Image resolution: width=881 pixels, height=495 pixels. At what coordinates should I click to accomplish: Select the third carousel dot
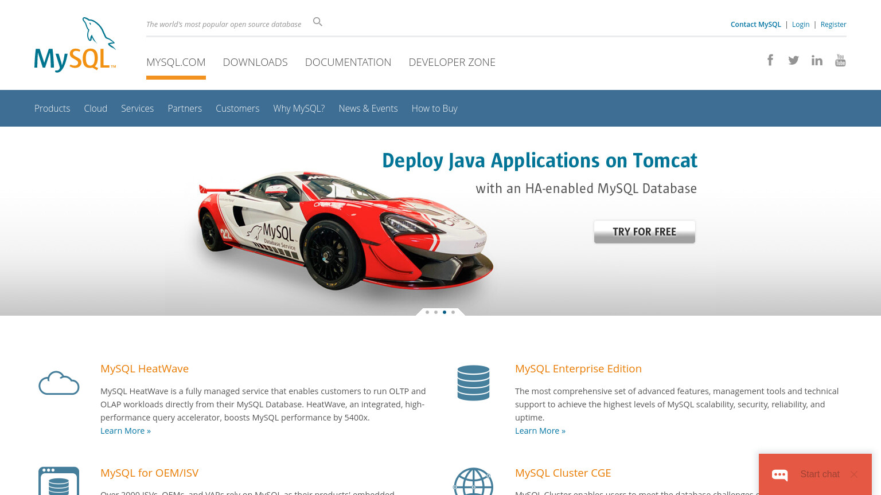point(445,312)
